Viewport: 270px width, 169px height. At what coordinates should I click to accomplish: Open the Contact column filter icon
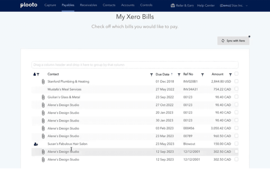pyautogui.click(x=151, y=74)
